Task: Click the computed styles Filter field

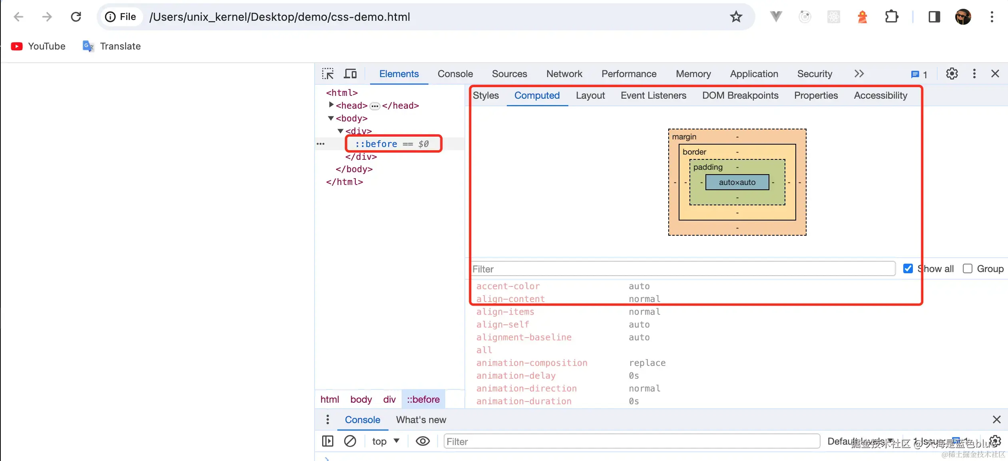Action: pos(683,269)
